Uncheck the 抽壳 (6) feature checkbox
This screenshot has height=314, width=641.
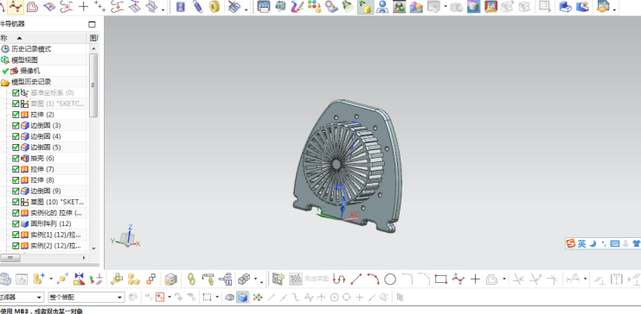pos(16,158)
